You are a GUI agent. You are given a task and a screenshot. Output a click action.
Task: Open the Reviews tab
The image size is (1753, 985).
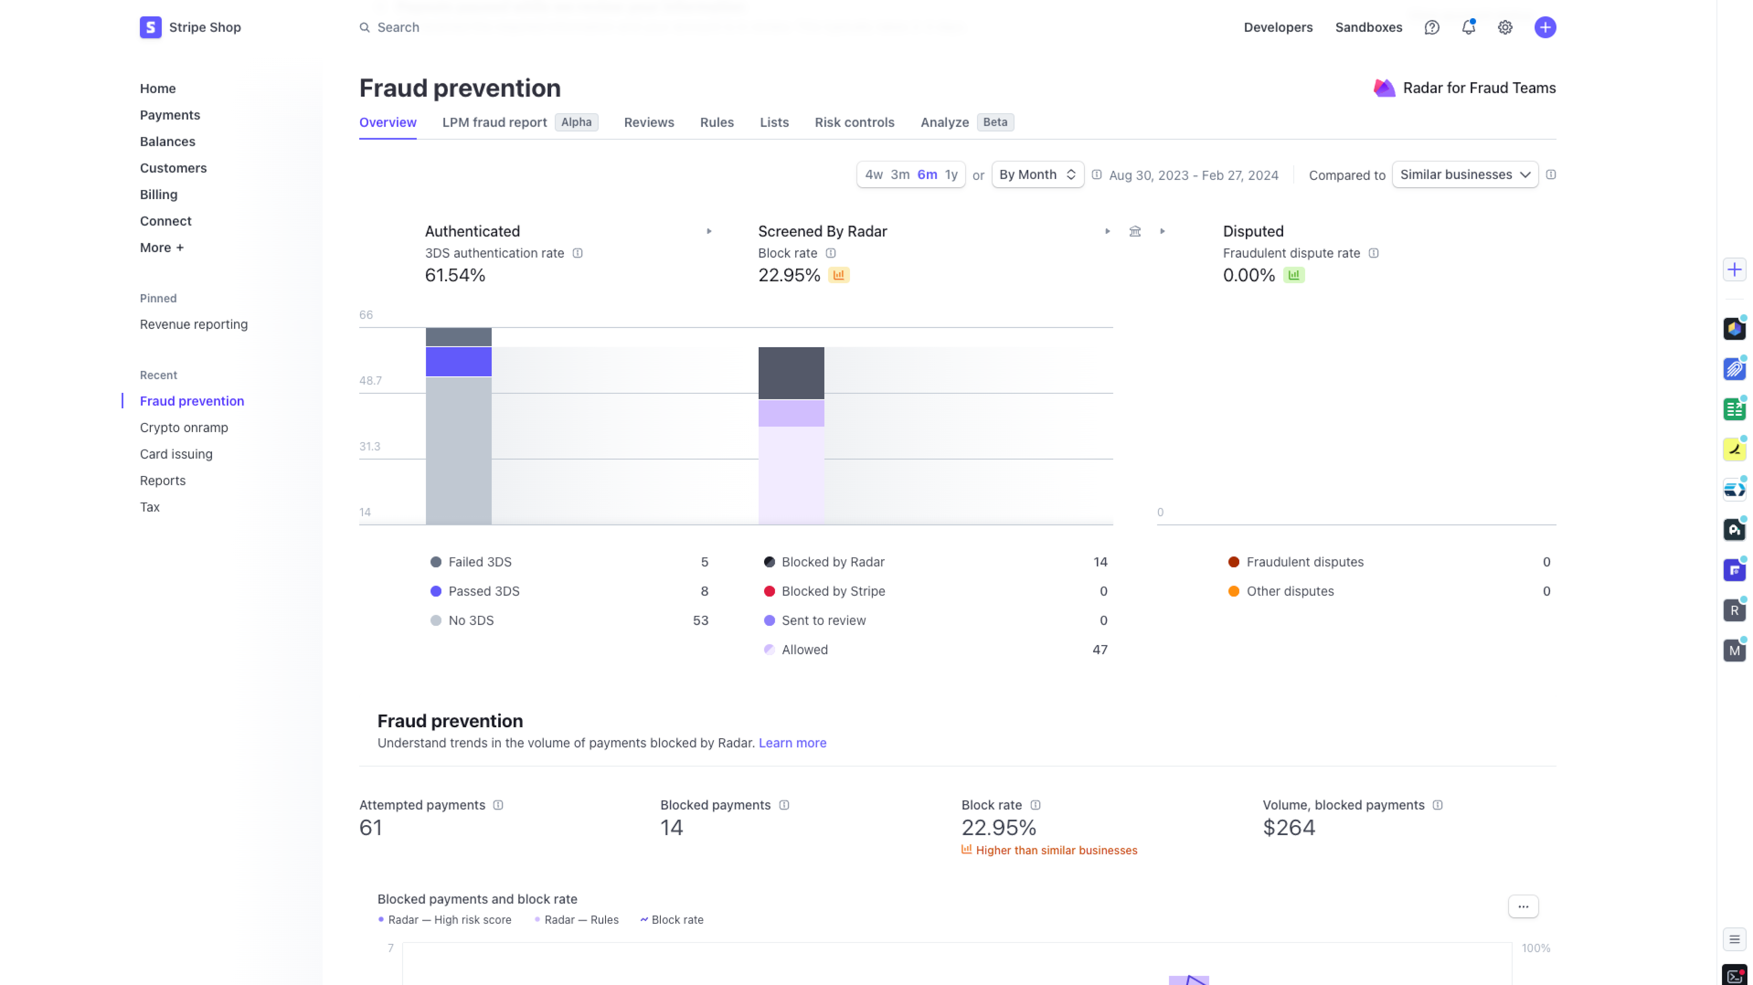point(649,122)
